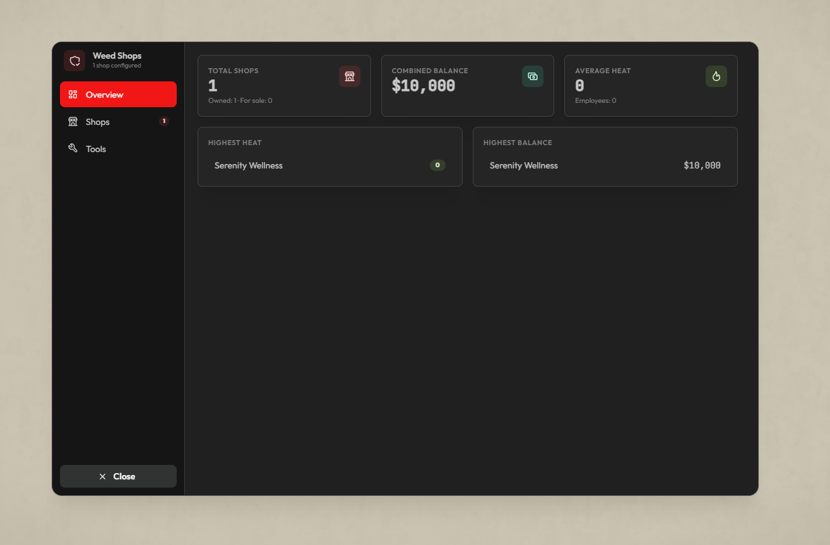The height and width of the screenshot is (545, 830).
Task: Open the Shops menu item
Action: point(118,122)
